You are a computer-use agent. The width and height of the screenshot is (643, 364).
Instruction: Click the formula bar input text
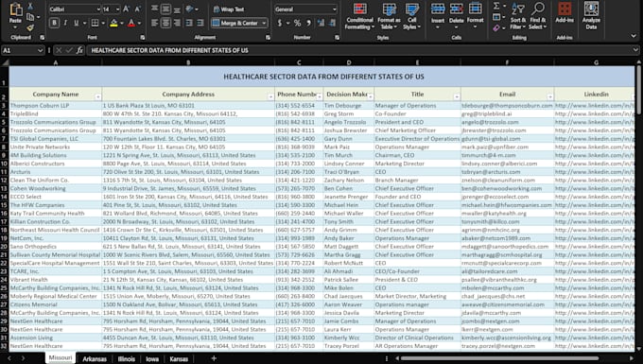coord(169,50)
